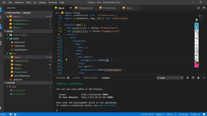Open the File menu
Viewport: 207px width, 116px height.
(4, 2)
